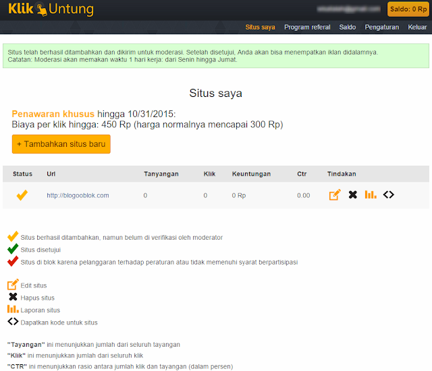Open the Saldo: 0 Rp balance button
The height and width of the screenshot is (371, 432).
408,9
